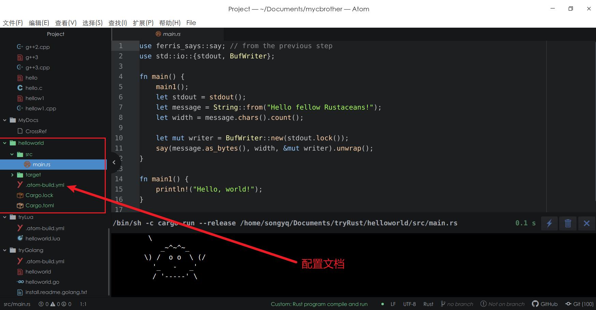The height and width of the screenshot is (310, 596).
Task: Open the 文件(F) menu
Action: point(13,23)
